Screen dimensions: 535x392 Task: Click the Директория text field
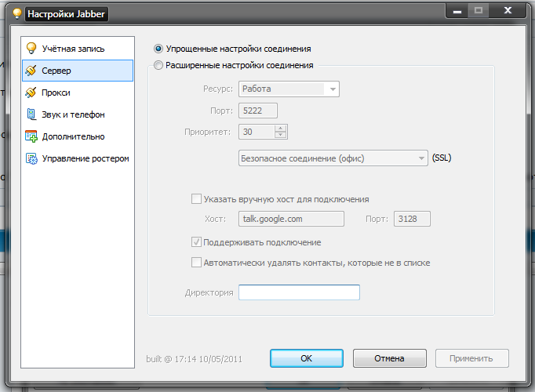(299, 292)
